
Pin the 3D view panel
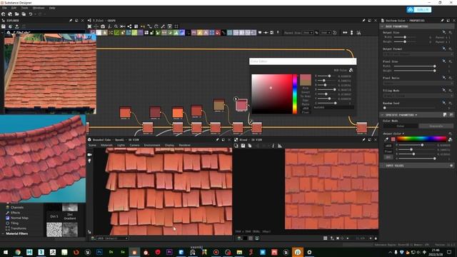[x=217, y=140]
